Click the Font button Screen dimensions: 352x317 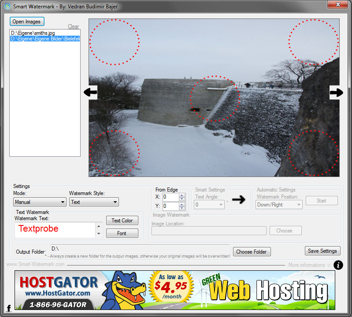[x=122, y=233]
